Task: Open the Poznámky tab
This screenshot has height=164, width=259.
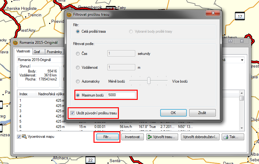Action: pos(54,52)
